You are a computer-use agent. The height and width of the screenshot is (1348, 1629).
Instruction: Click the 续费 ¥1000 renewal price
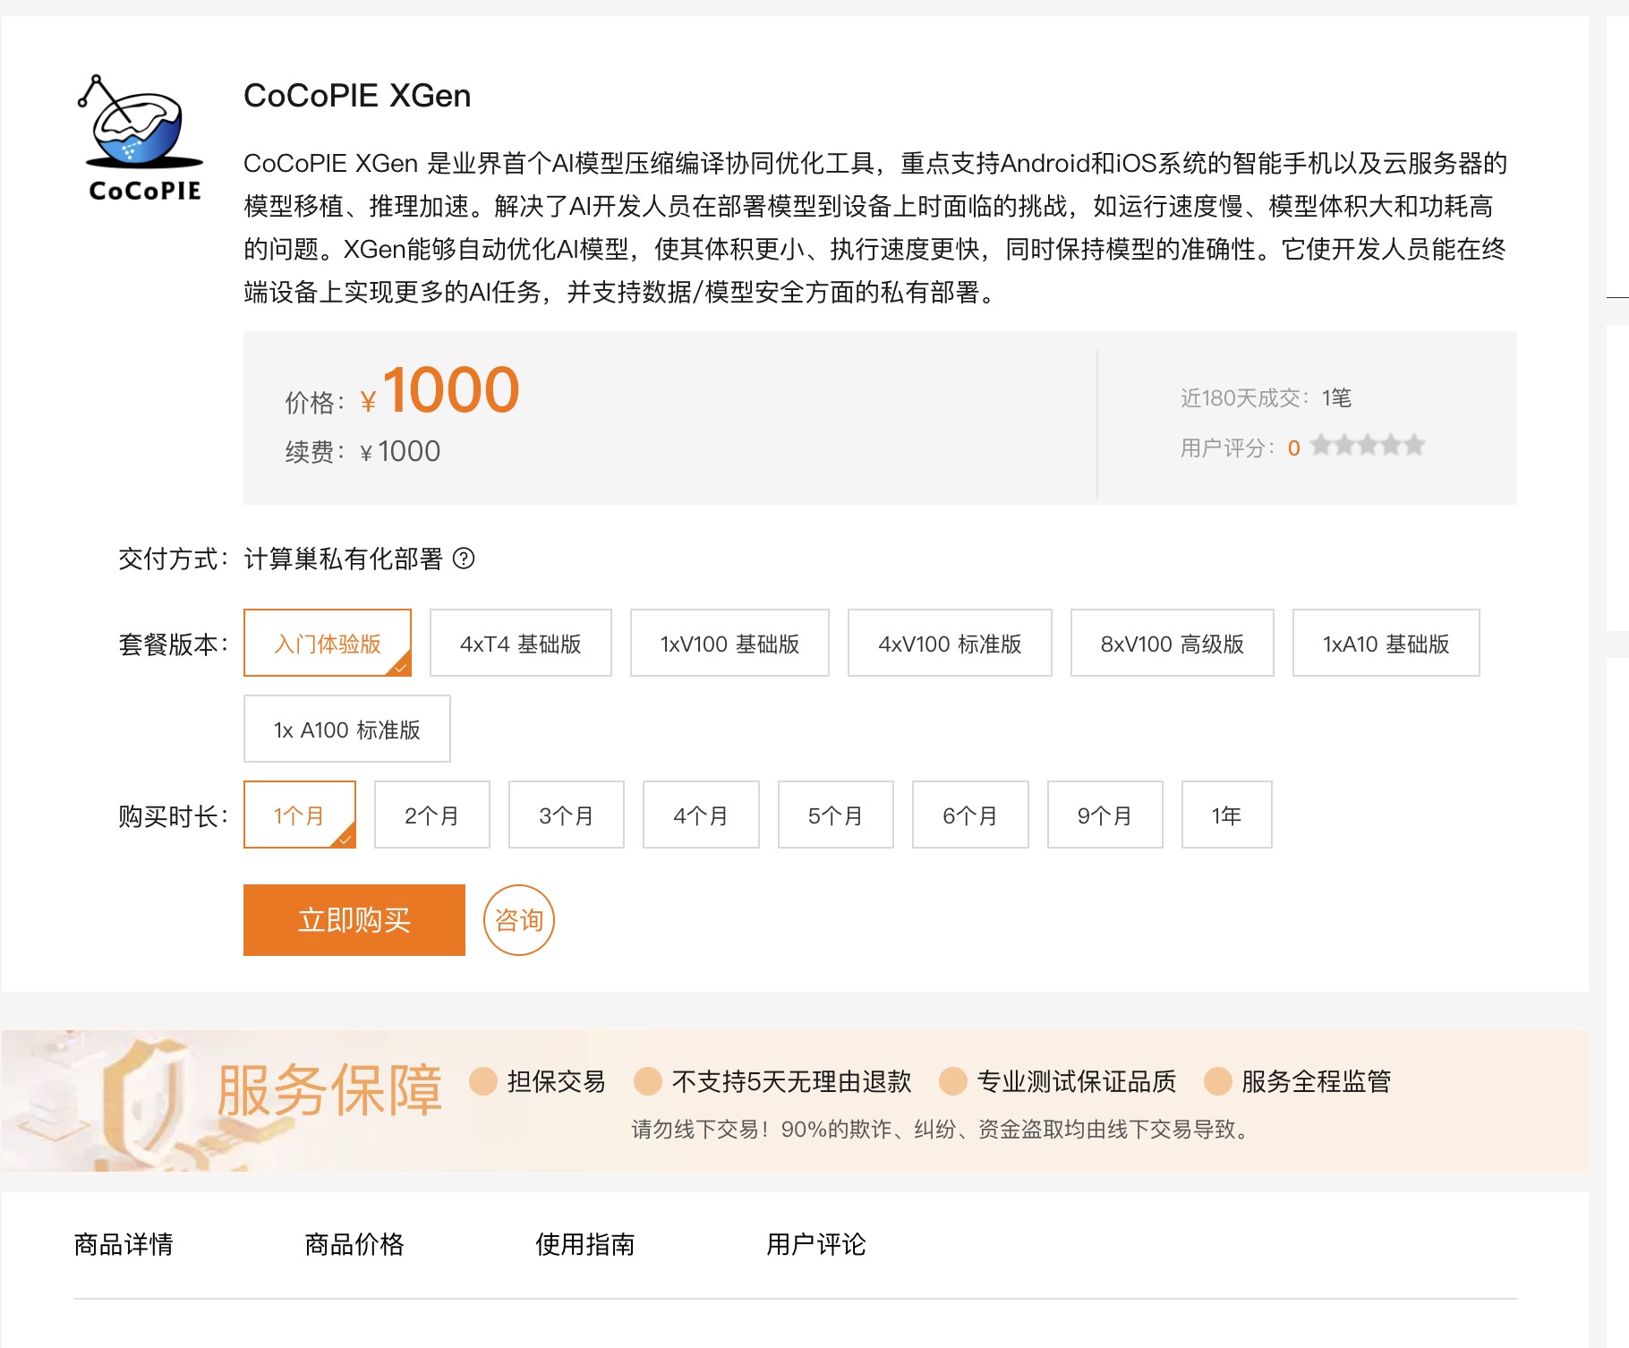tap(362, 451)
